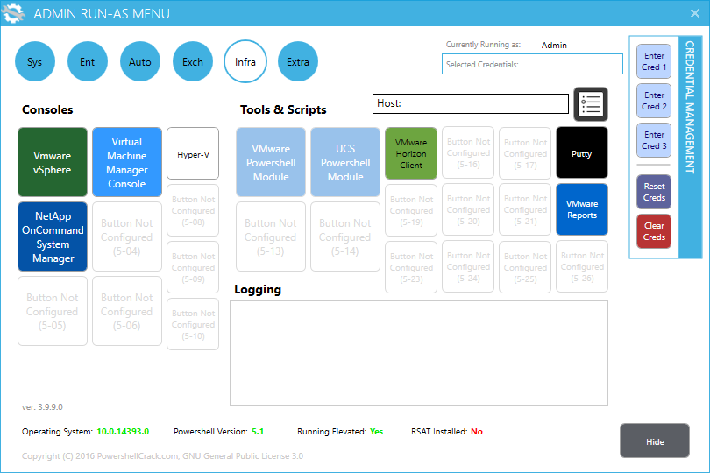The width and height of the screenshot is (710, 473).
Task: Focus the Host input field
Action: click(x=471, y=103)
